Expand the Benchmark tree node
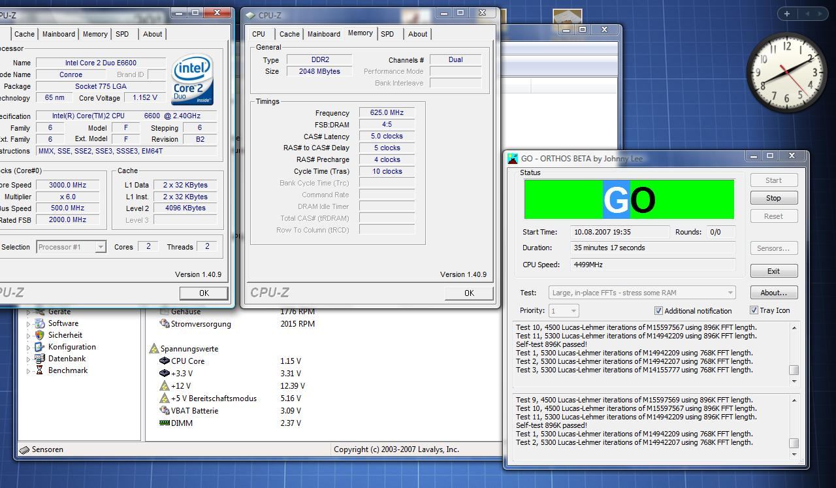This screenshot has width=836, height=488. pyautogui.click(x=28, y=371)
